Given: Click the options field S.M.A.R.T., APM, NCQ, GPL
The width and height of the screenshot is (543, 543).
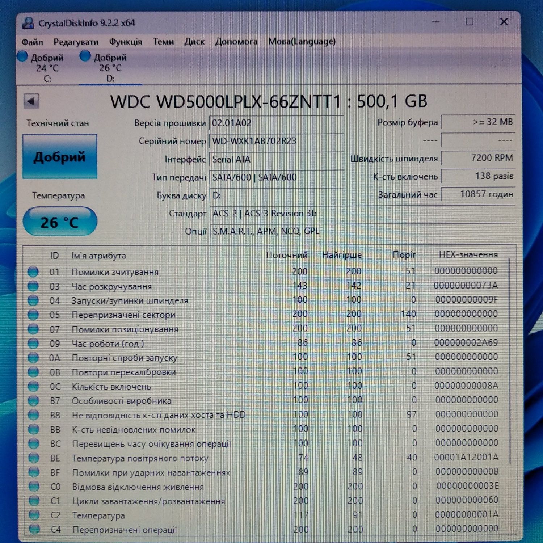Looking at the screenshot, I should (362, 231).
